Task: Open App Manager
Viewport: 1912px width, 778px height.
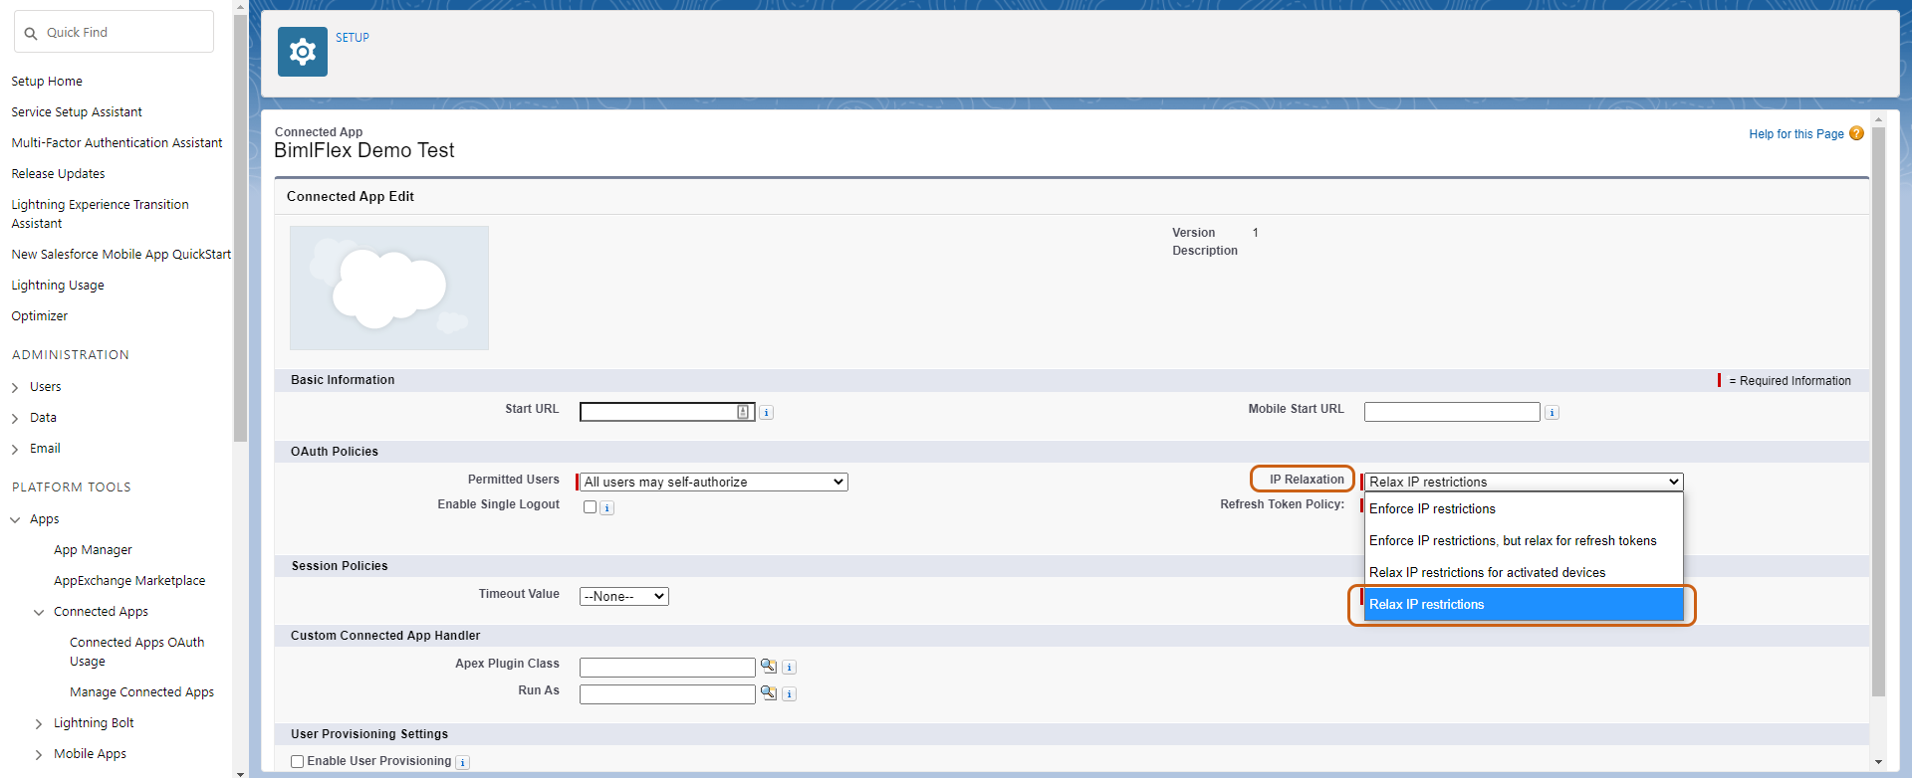Action: (93, 550)
